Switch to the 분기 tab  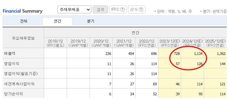tap(91, 21)
